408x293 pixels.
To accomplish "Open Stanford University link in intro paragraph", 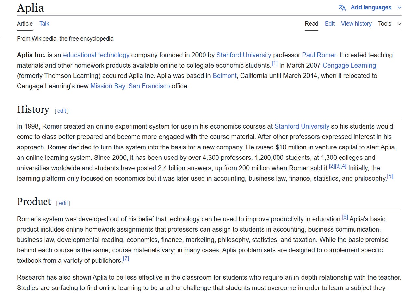I will (x=244, y=55).
